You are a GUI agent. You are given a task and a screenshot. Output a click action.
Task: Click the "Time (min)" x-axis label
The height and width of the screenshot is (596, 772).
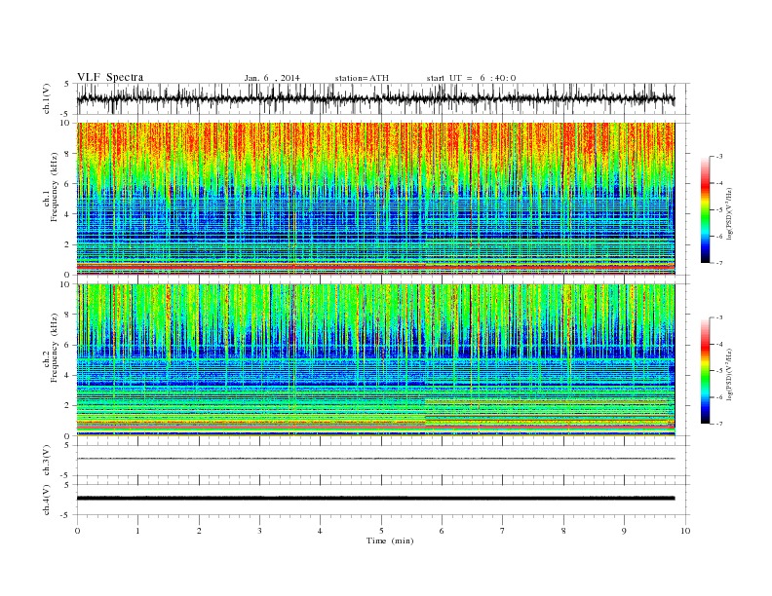coord(390,540)
